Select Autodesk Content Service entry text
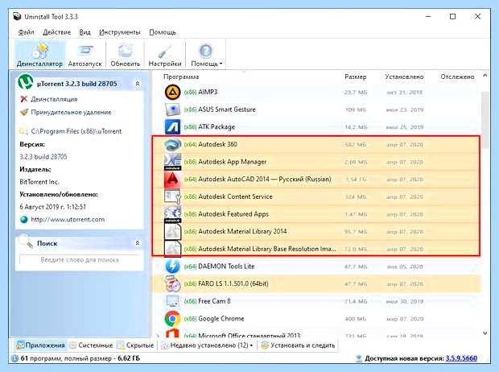 pos(235,196)
